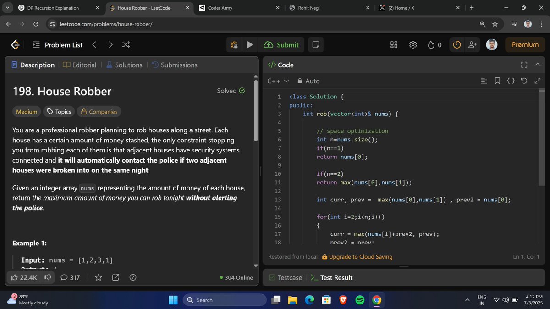
Task: Switch to the Submissions tab
Action: pos(174,65)
